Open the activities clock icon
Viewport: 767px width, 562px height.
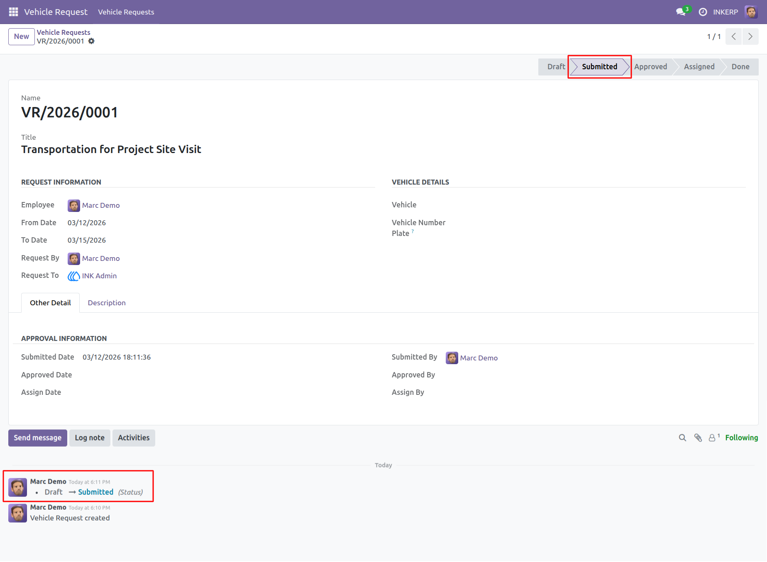point(703,12)
